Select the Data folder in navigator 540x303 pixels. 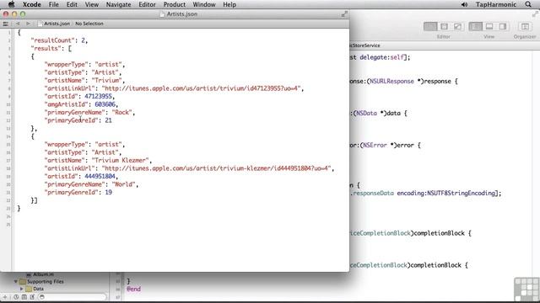tap(35, 289)
